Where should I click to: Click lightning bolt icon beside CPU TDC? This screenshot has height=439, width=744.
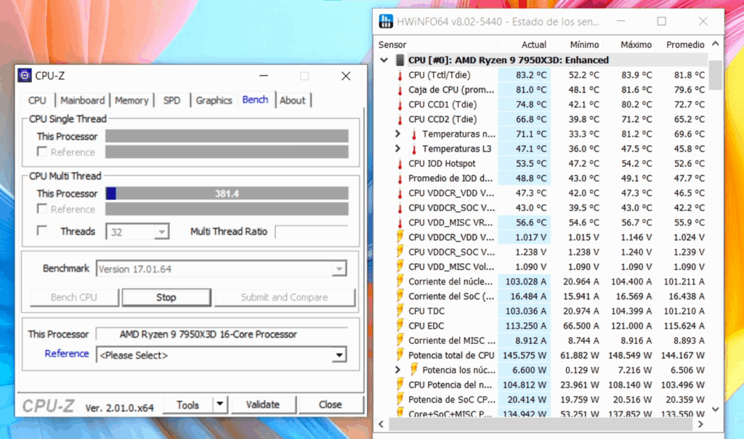point(399,311)
